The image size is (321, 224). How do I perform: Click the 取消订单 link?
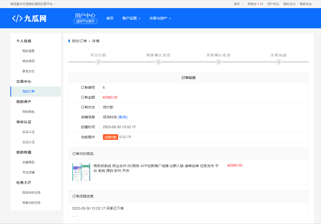point(125,137)
